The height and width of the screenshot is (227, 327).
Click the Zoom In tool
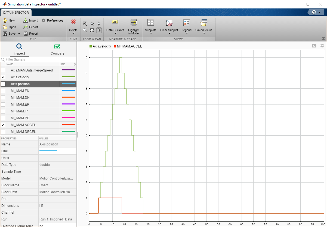click(85, 24)
